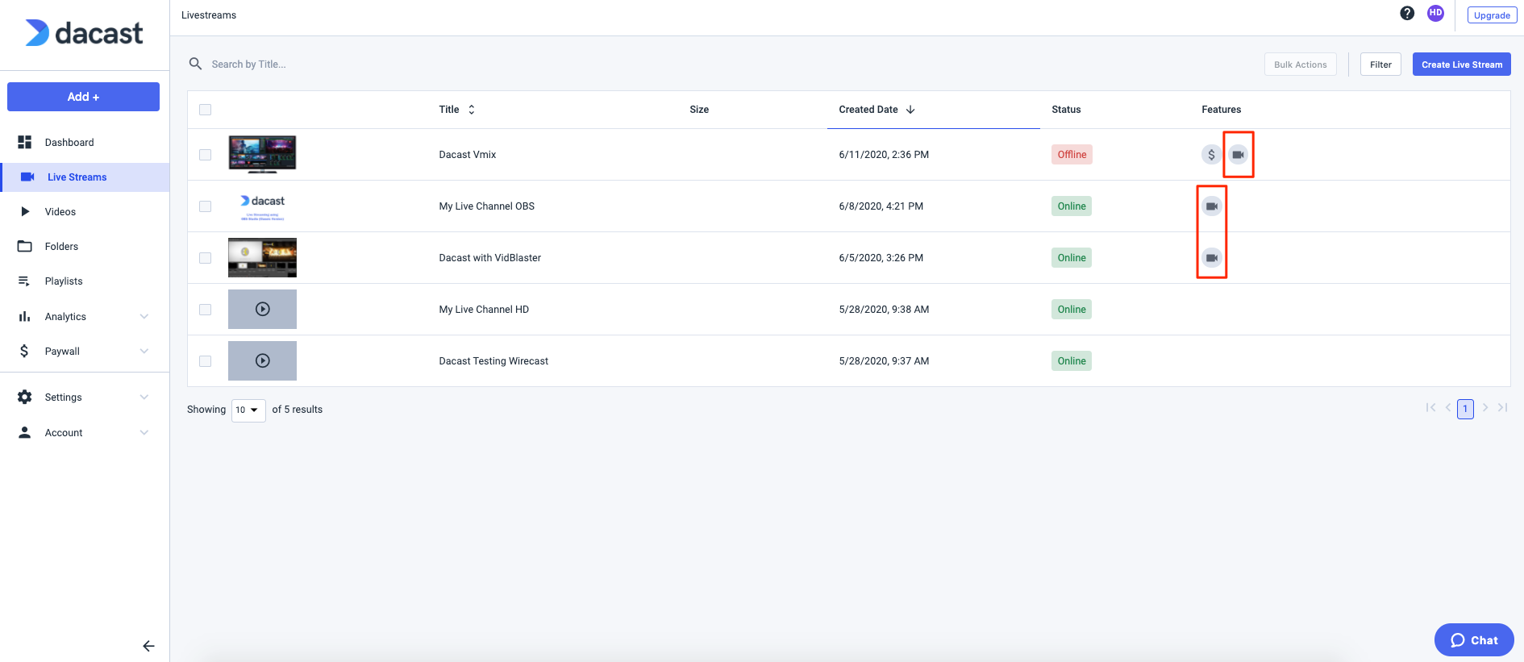Screen dimensions: 1524x662
Task: Click the Status column header
Action: pyautogui.click(x=1066, y=110)
